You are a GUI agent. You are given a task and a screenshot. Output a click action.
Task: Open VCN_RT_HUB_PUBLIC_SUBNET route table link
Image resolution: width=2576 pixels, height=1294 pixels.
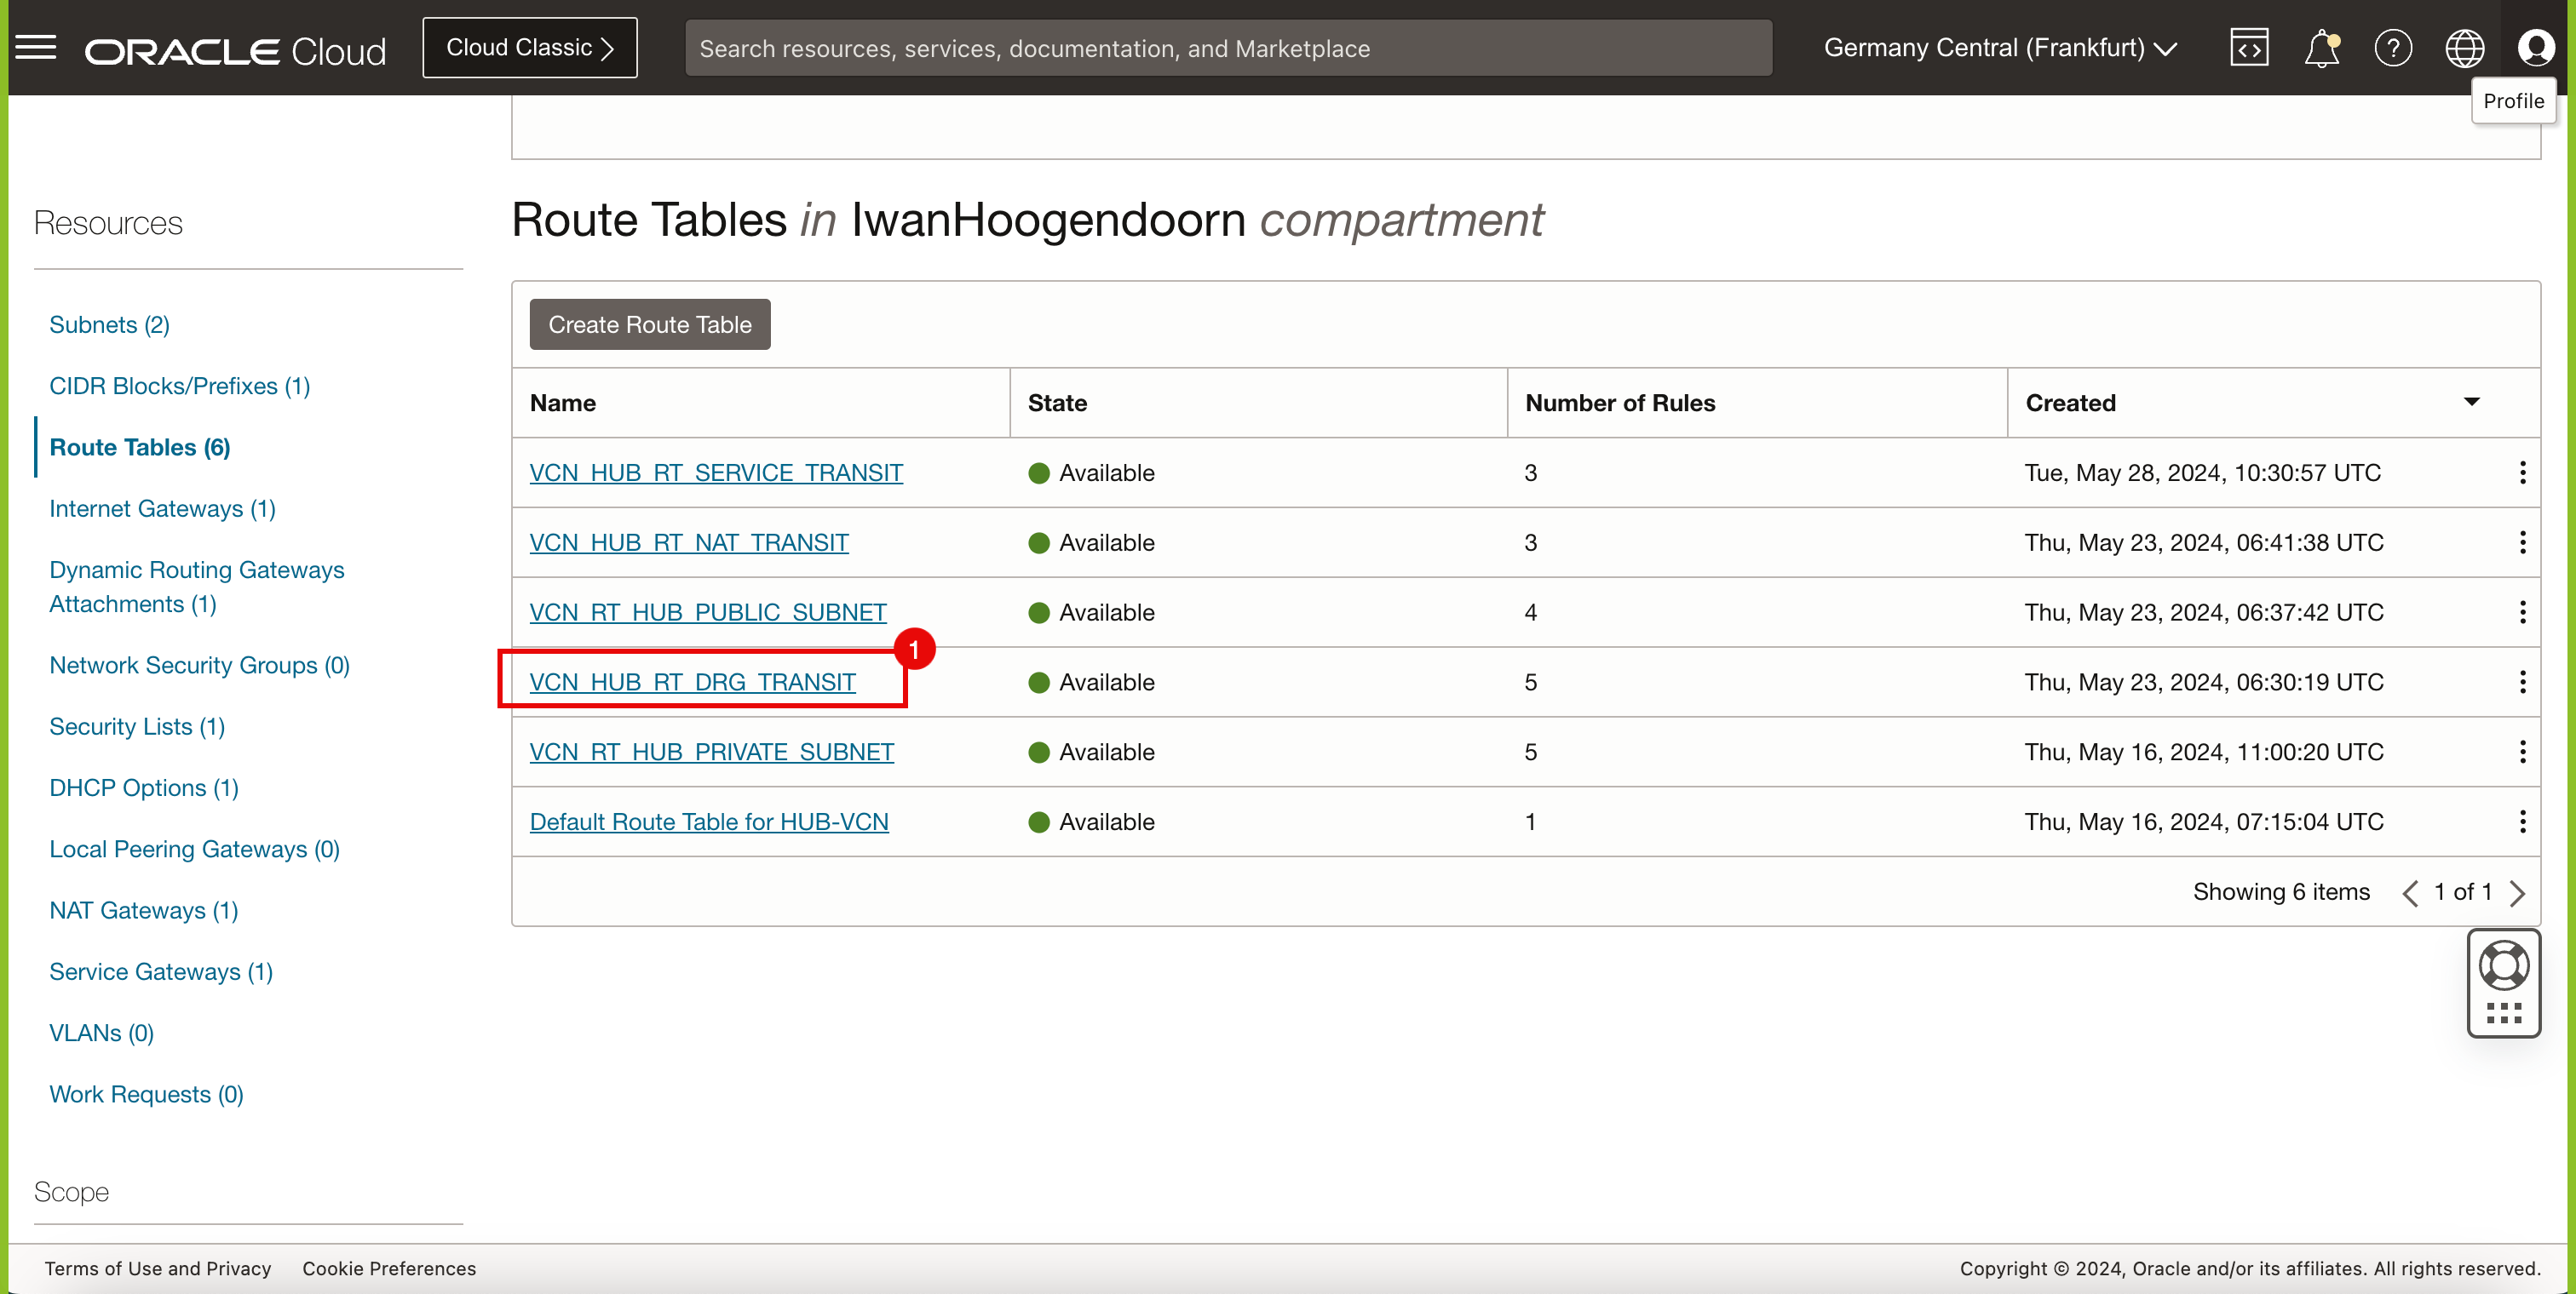(x=709, y=610)
